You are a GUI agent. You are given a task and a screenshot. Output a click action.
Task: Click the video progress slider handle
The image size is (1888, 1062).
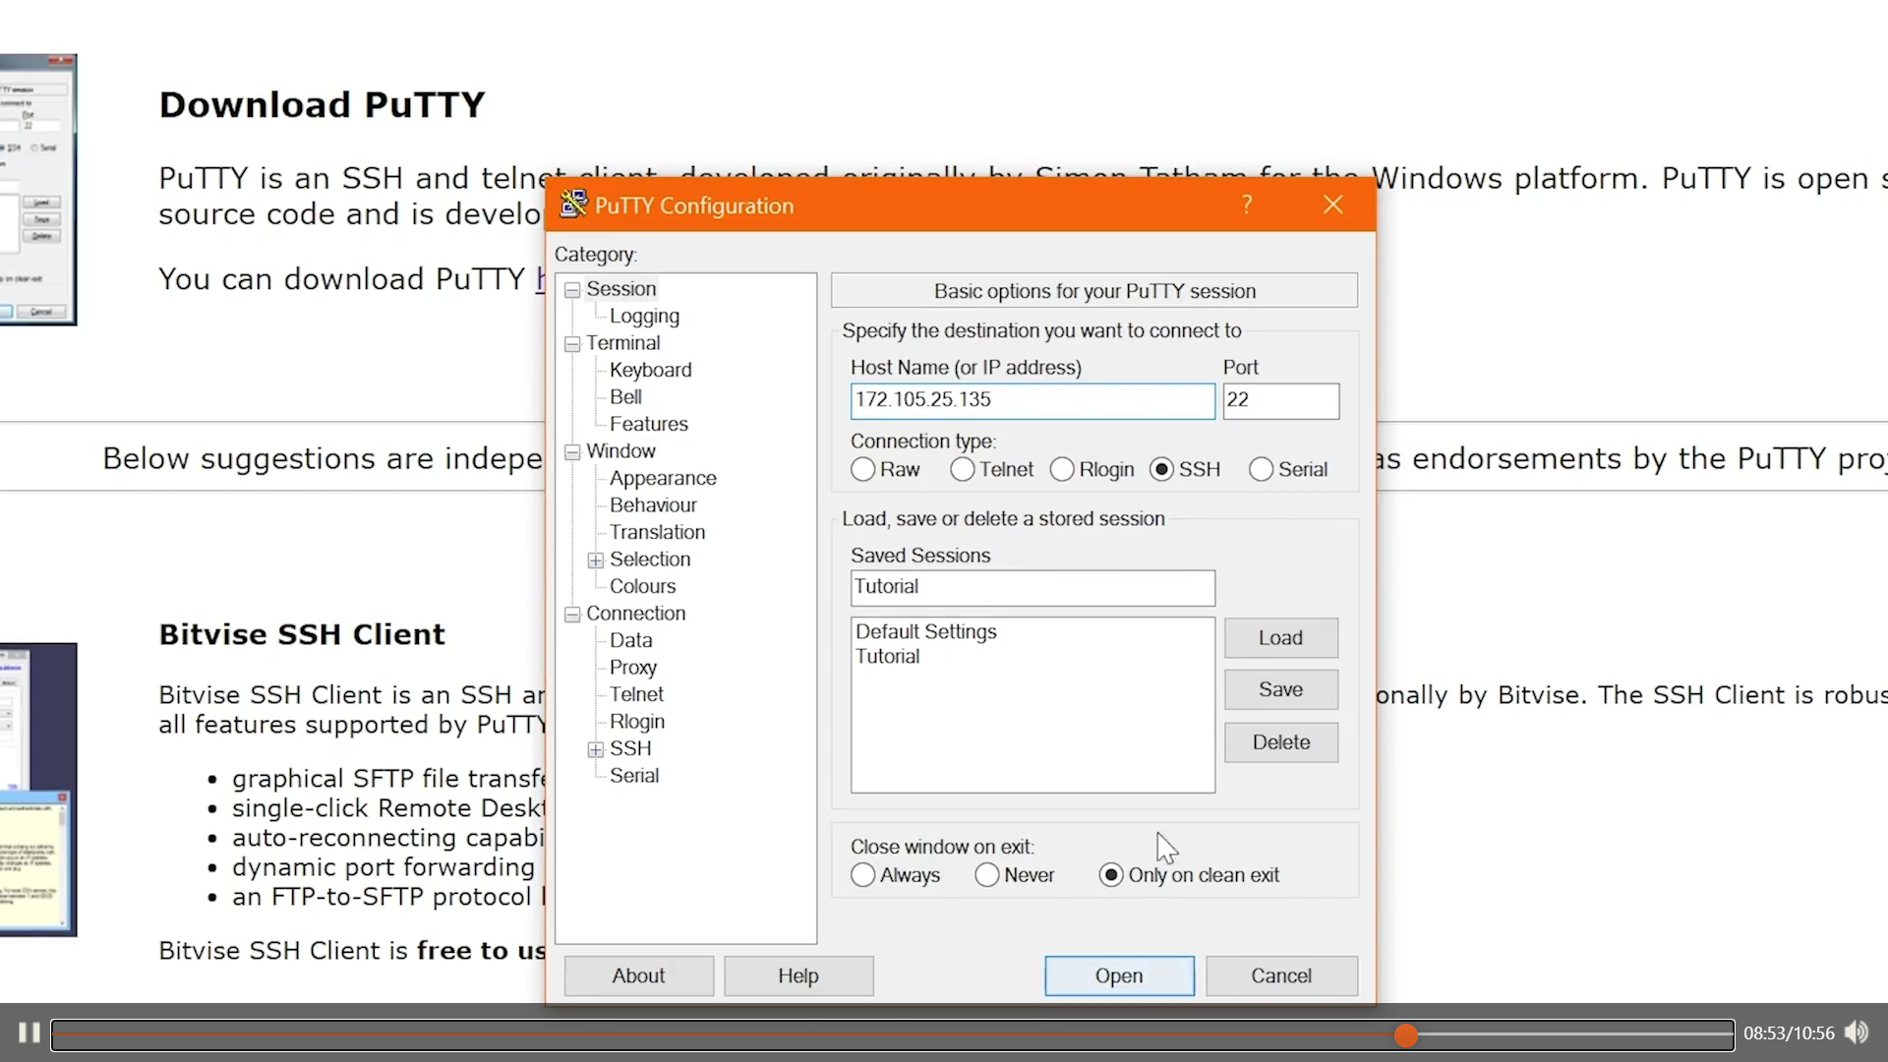[1406, 1034]
